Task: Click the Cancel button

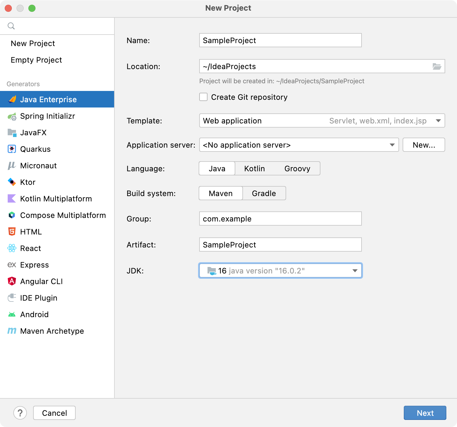Action: (x=54, y=413)
